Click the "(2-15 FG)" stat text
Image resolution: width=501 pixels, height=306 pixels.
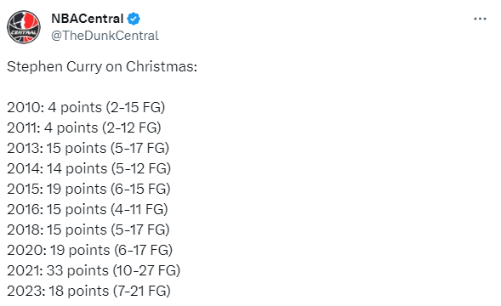135,108
